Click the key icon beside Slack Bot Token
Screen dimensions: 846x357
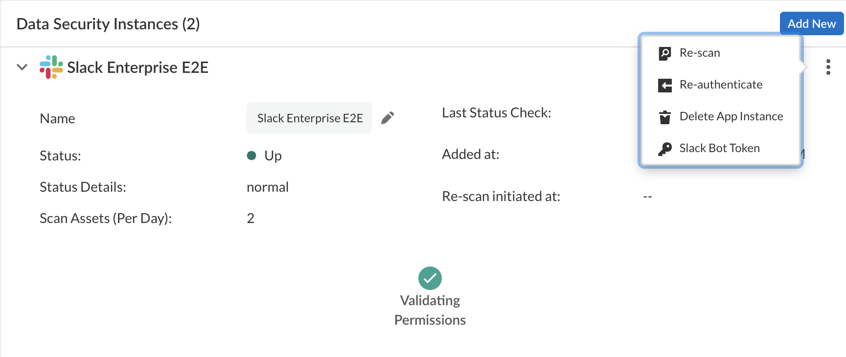coord(665,149)
